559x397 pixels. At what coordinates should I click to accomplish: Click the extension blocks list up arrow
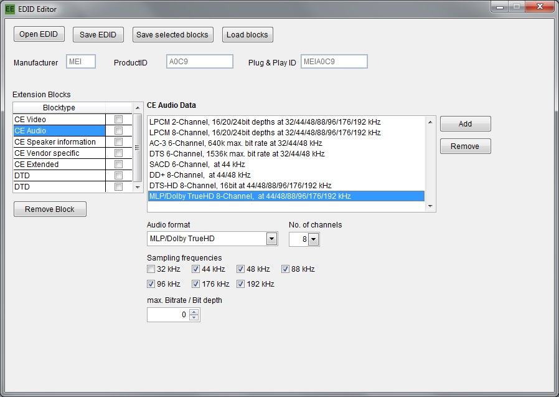(138, 108)
